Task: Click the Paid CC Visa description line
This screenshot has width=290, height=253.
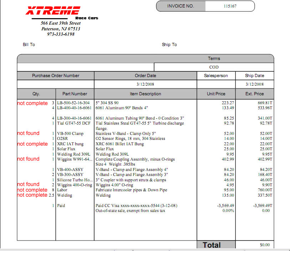Action: tap(136, 206)
